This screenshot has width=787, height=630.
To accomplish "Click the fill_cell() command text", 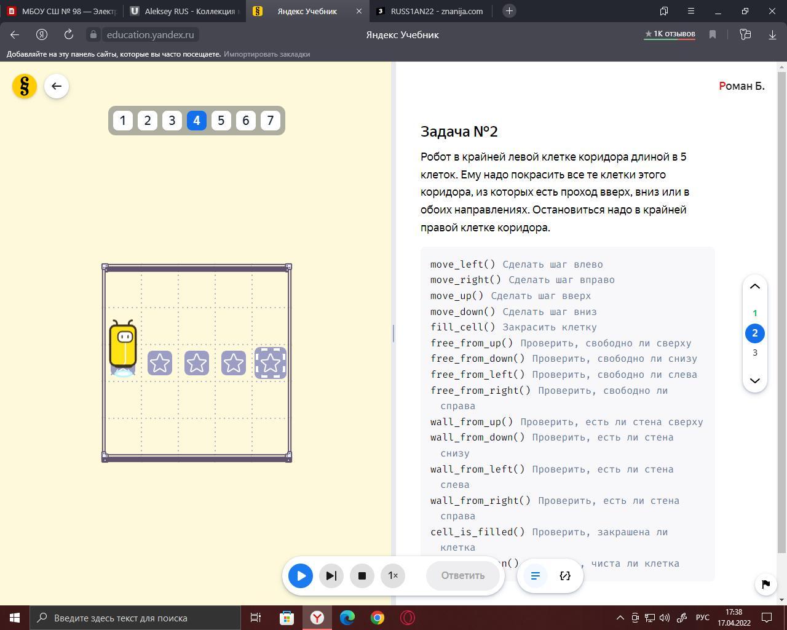I will pos(462,327).
